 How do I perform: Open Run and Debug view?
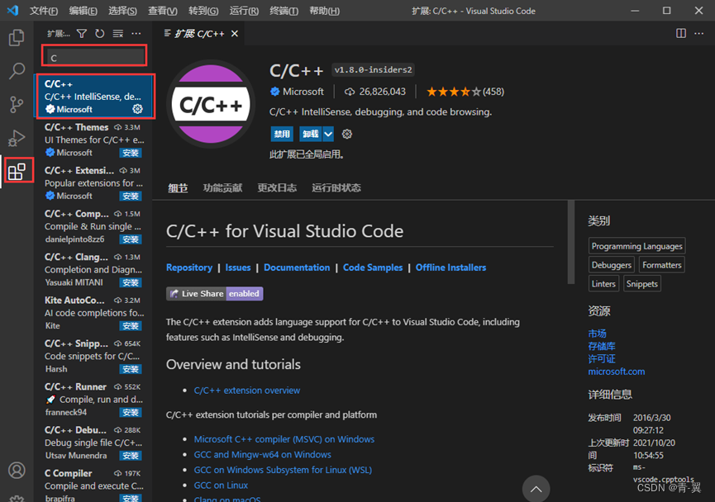pos(17,138)
